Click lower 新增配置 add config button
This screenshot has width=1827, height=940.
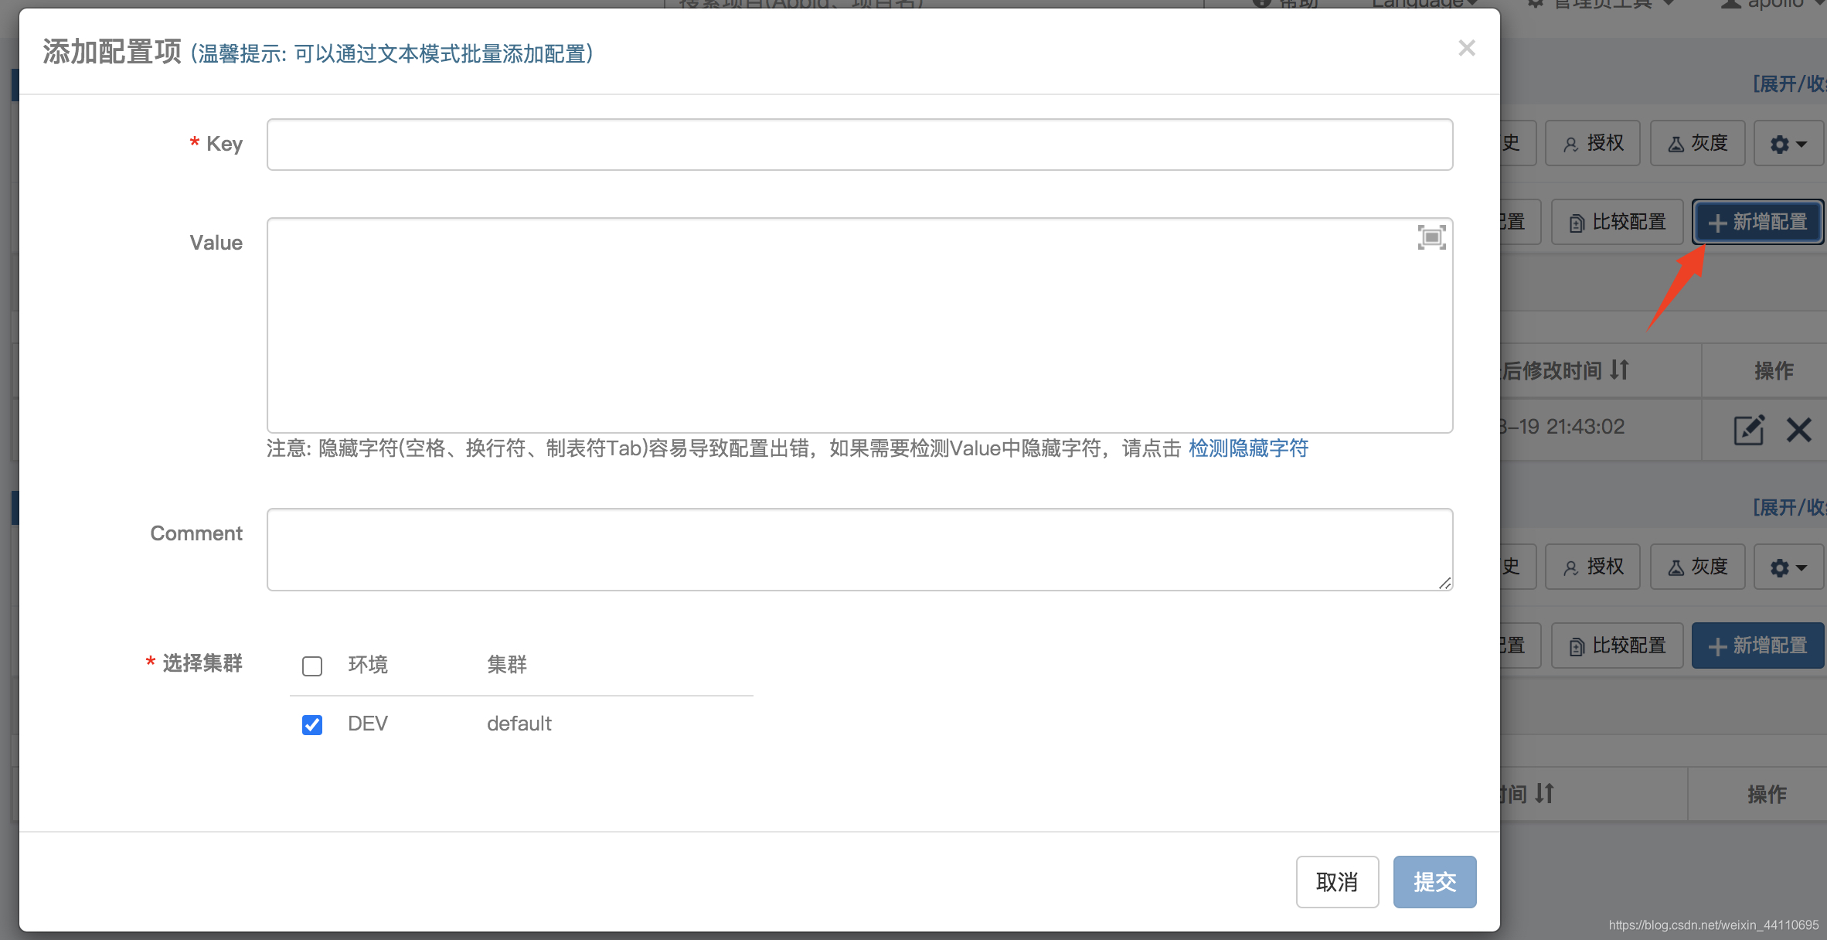(1758, 645)
